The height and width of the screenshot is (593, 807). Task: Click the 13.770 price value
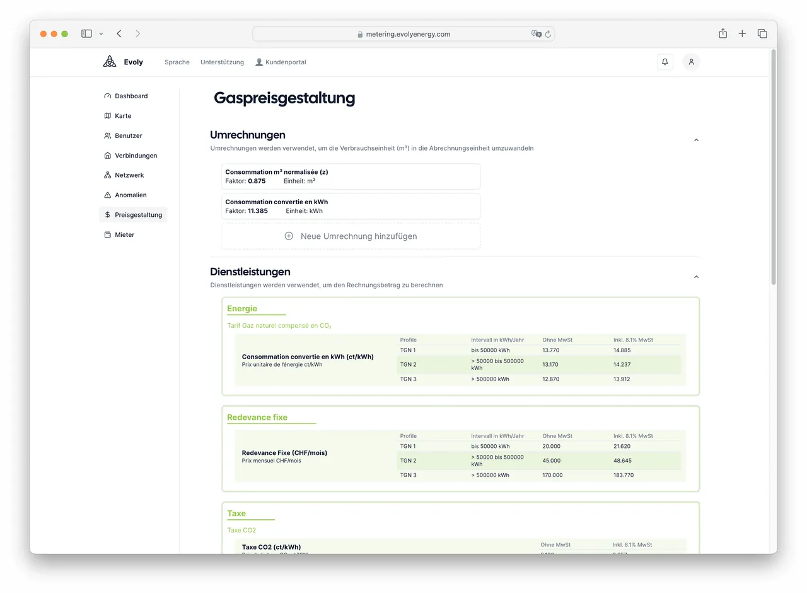550,350
